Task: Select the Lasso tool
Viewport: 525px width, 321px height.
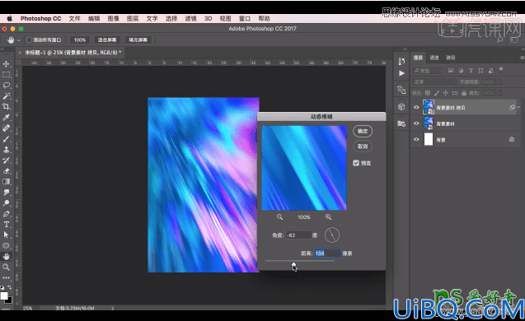Action: 6,86
